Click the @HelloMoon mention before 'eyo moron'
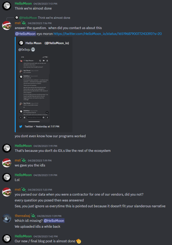This screenshot has height=245, width=172. click(25, 34)
